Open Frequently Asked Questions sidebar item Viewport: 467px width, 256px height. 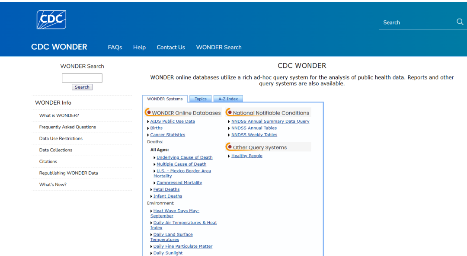pyautogui.click(x=67, y=127)
